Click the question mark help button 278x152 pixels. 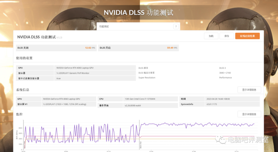pyautogui.click(x=176, y=27)
